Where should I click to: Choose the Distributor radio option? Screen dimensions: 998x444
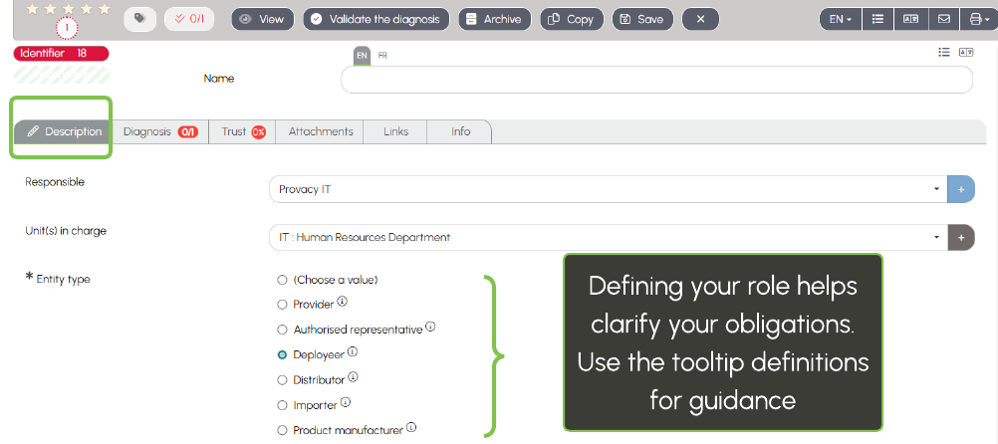pos(283,379)
